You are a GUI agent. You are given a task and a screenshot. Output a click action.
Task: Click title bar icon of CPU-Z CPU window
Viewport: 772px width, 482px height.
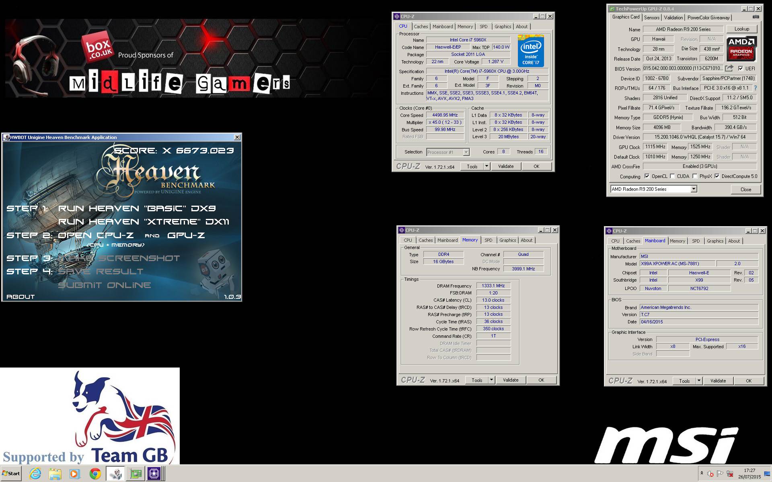tap(396, 16)
